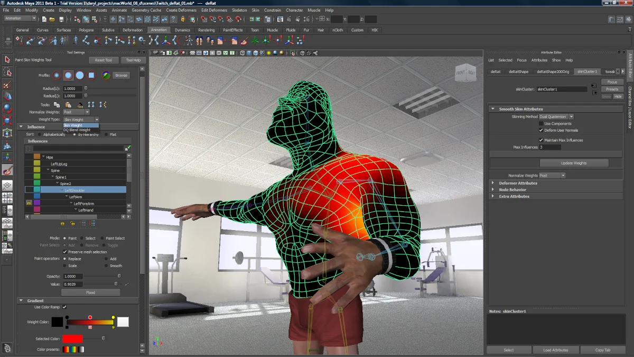Click the lock icon beside LeftForeArm
Viewport: 634px width, 357px height.
(x=29, y=203)
